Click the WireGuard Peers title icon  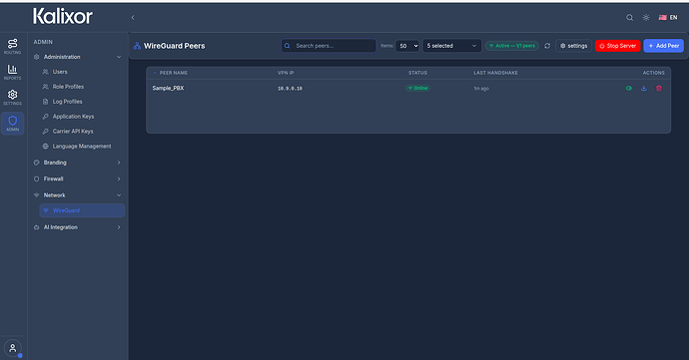[x=137, y=46]
